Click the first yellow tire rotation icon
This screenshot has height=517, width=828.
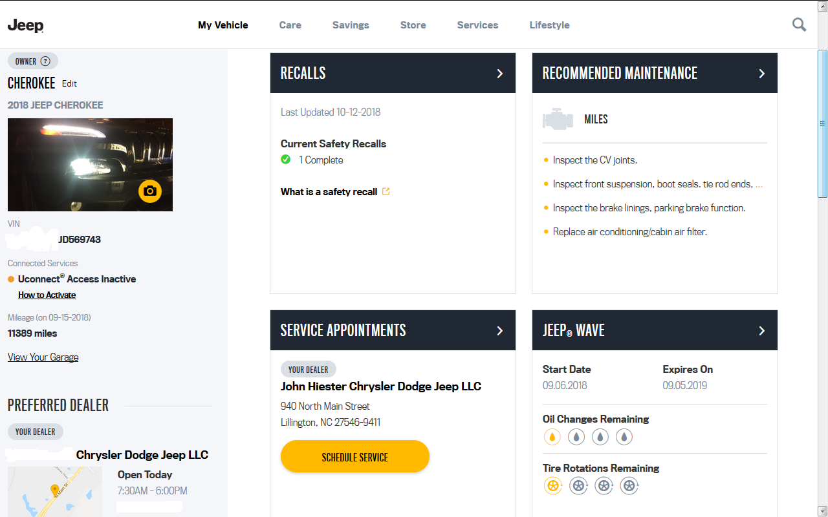(x=553, y=486)
